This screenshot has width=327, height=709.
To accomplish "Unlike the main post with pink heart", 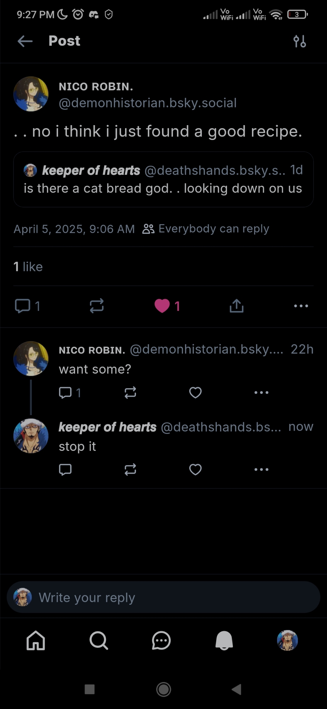I will [x=162, y=306].
